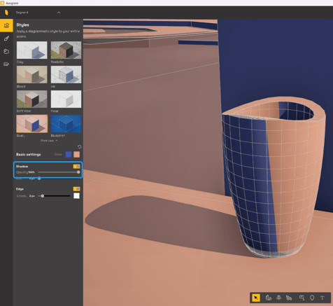
Task: Apply the Realistic style
Action: coord(66,50)
